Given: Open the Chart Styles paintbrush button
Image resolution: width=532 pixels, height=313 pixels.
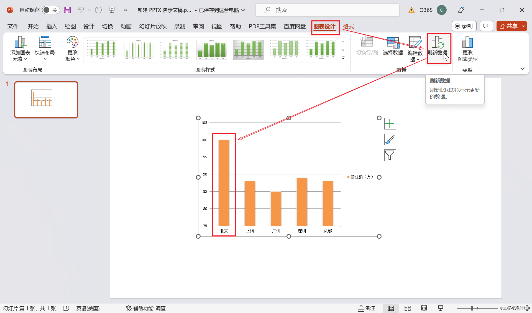Looking at the screenshot, I should click(390, 139).
